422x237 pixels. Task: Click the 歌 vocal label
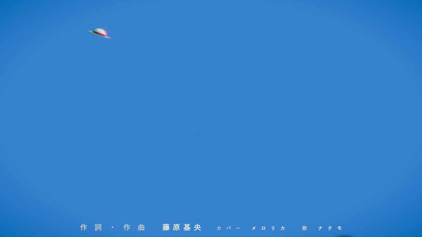coord(305,228)
